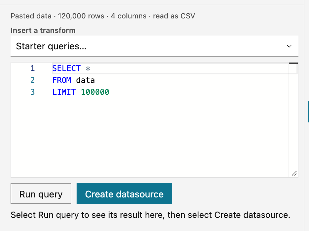
Task: Click line number 2 in the gutter
Action: pos(32,80)
